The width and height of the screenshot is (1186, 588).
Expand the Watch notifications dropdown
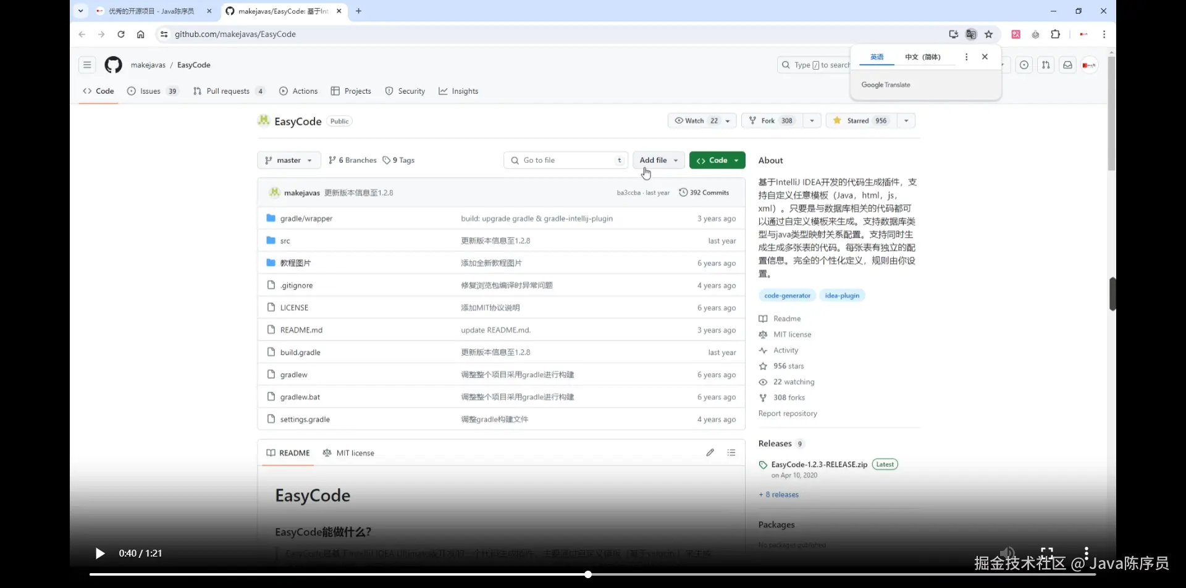click(702, 121)
